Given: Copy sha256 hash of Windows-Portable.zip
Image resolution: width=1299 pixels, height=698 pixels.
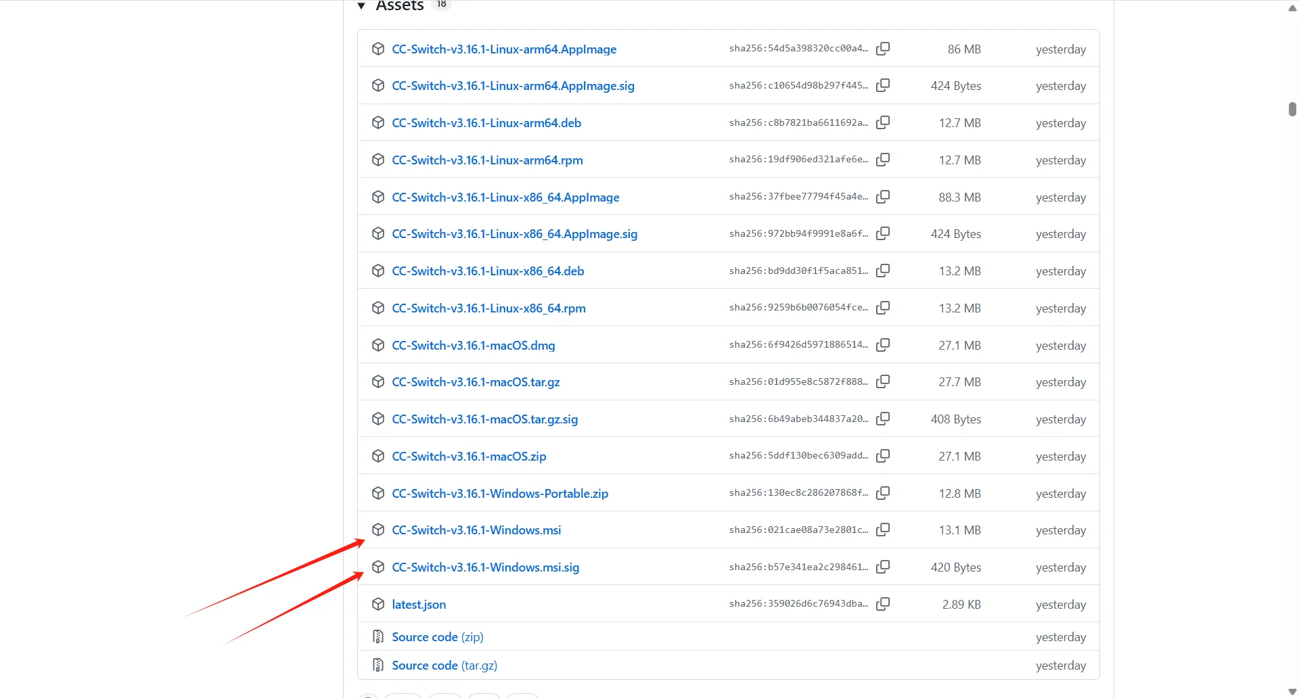Looking at the screenshot, I should pos(883,493).
